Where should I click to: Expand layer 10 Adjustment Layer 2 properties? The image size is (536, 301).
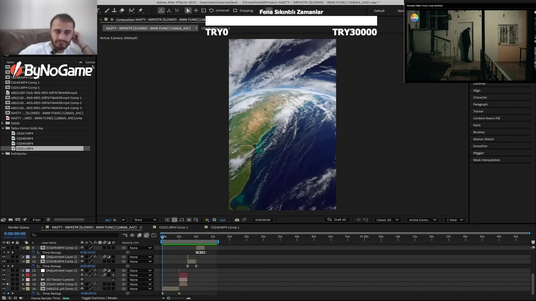23,257
